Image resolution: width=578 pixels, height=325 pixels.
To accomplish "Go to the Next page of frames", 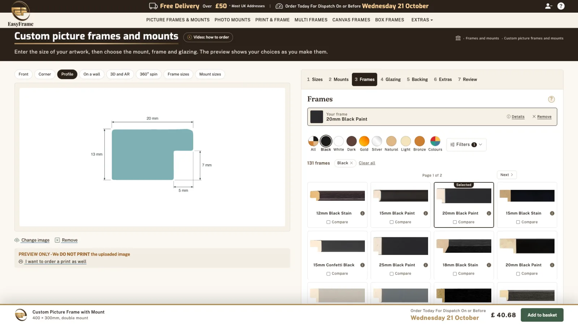I will coord(507,175).
